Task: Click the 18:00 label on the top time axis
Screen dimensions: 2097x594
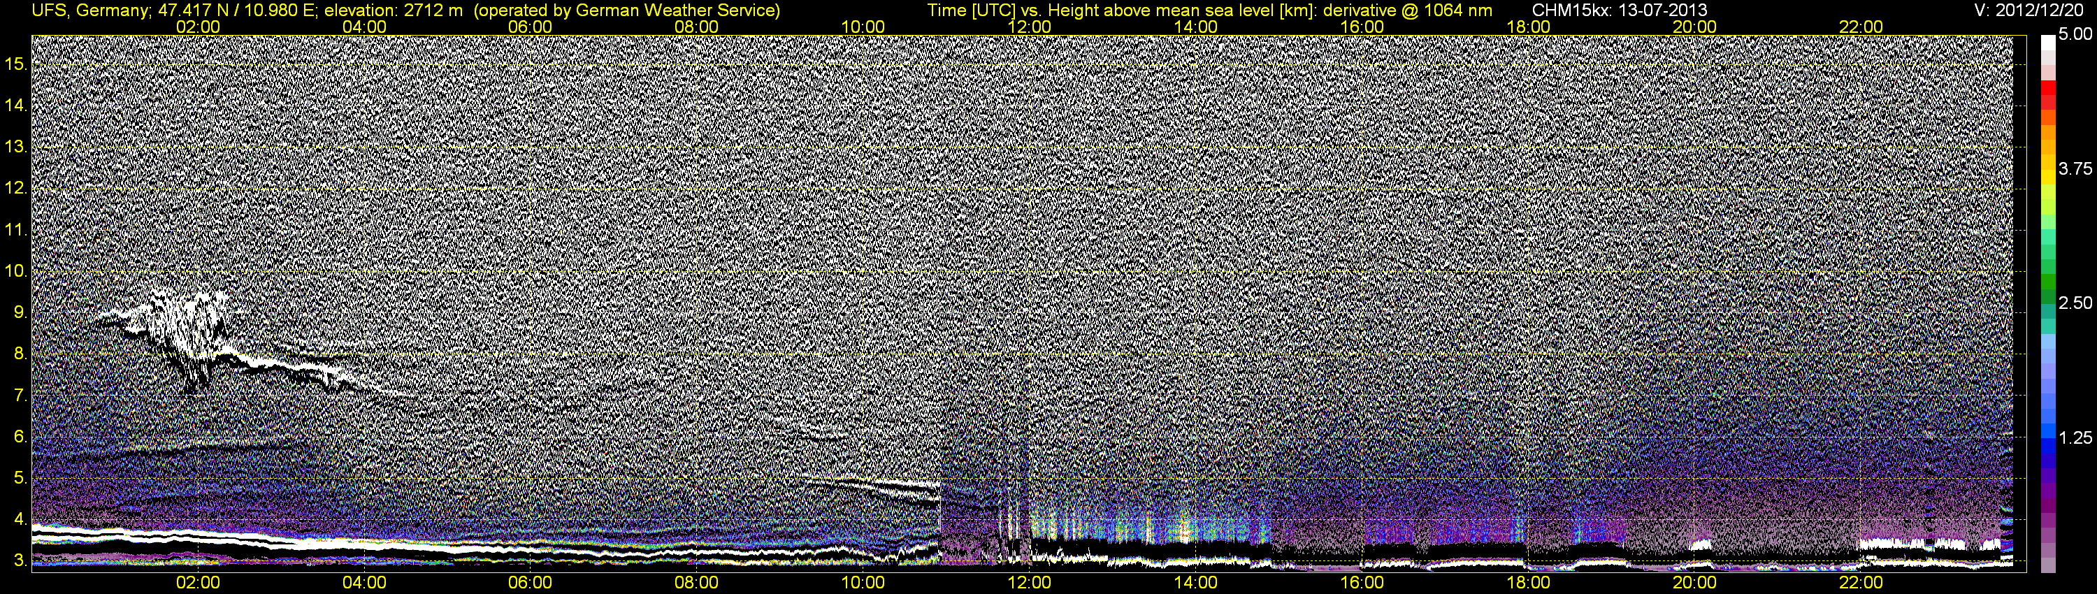Action: click(x=1528, y=27)
